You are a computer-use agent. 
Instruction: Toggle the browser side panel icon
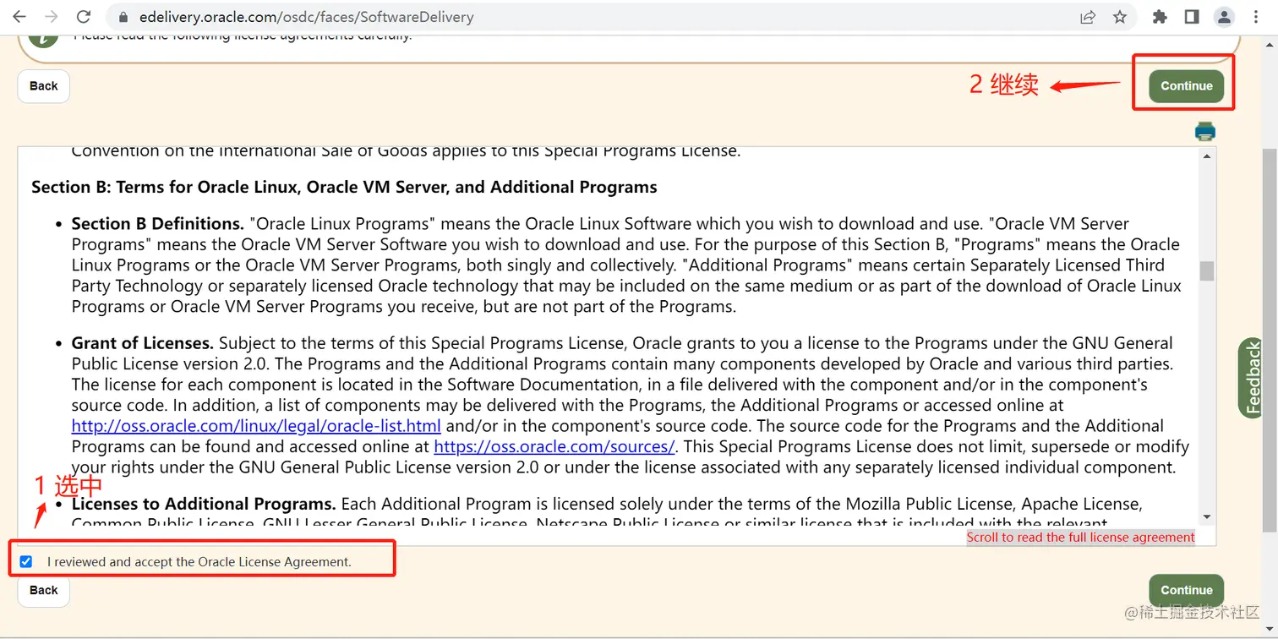1192,17
